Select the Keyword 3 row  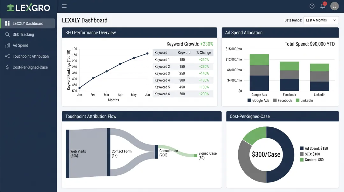pyautogui.click(x=183, y=73)
